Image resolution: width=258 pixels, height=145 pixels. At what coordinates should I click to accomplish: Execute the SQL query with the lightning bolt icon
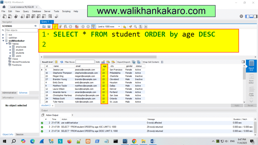55,26
